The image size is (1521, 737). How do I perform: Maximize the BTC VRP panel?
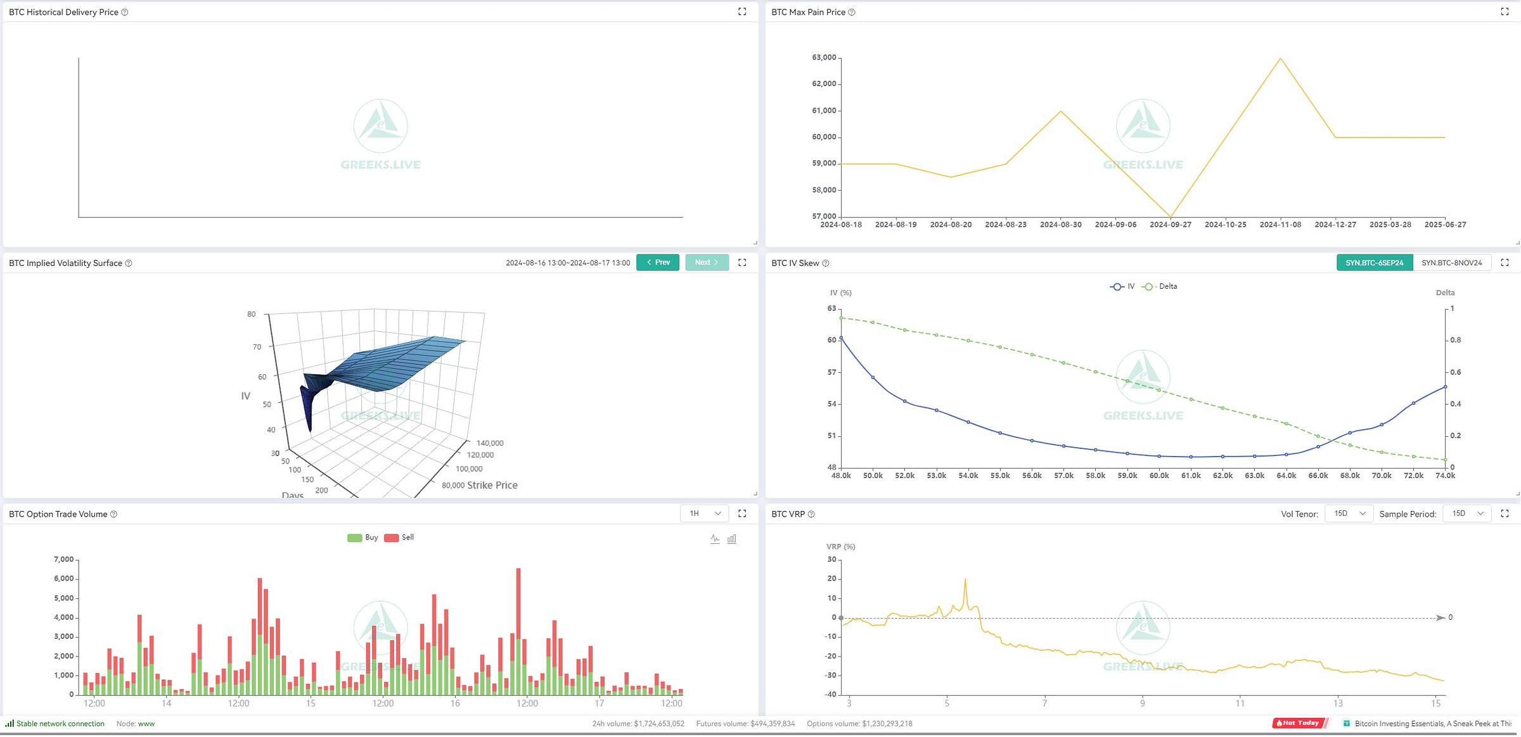(x=1505, y=513)
